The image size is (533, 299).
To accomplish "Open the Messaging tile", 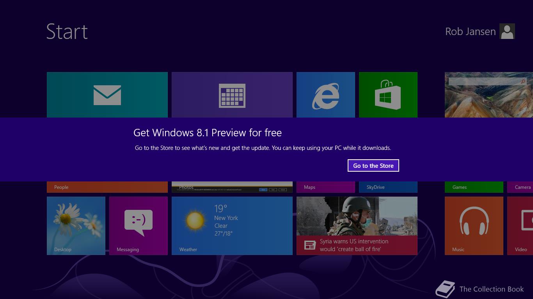I will (x=139, y=226).
